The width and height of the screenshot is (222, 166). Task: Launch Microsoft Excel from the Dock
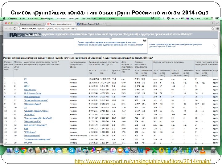[x=154, y=150]
